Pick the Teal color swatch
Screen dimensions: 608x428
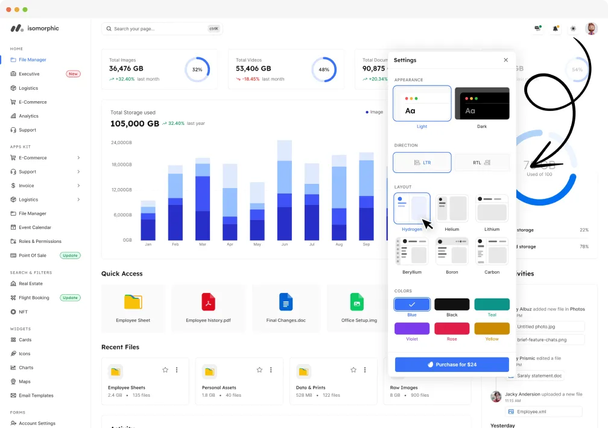(x=492, y=304)
